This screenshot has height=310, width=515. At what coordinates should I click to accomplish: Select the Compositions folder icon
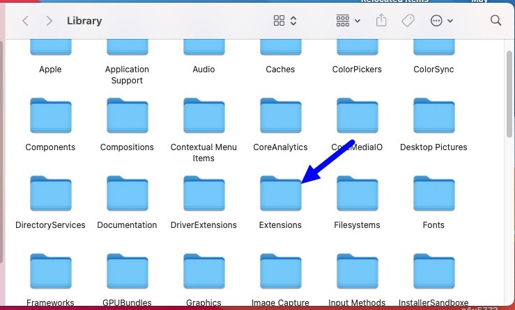[128, 115]
